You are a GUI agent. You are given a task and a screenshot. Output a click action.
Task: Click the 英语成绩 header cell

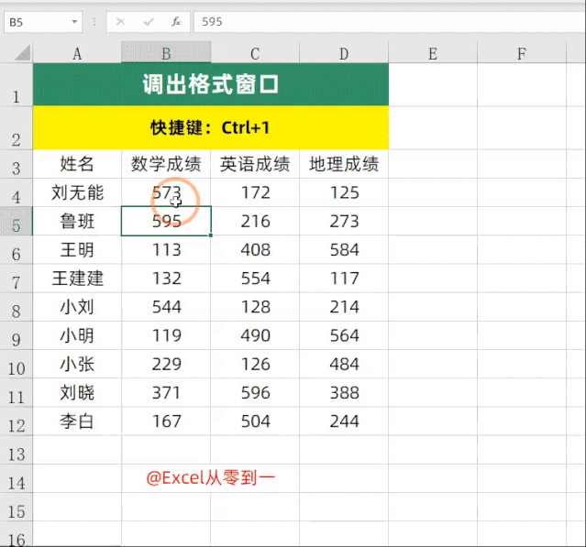(x=255, y=164)
